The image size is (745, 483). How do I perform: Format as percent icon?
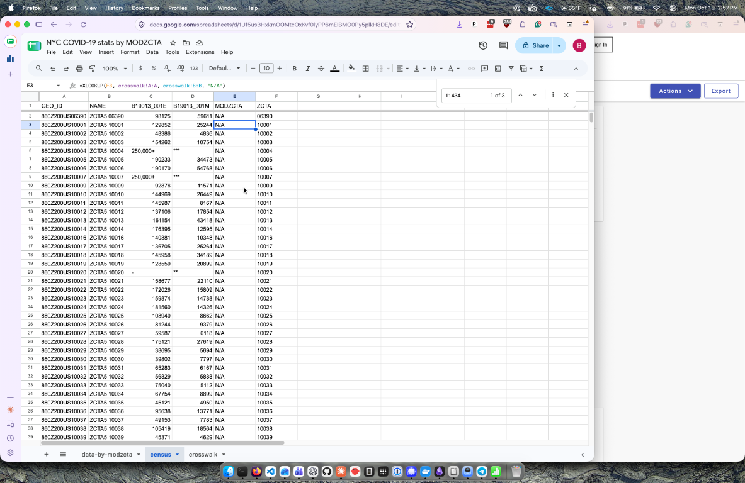154,69
